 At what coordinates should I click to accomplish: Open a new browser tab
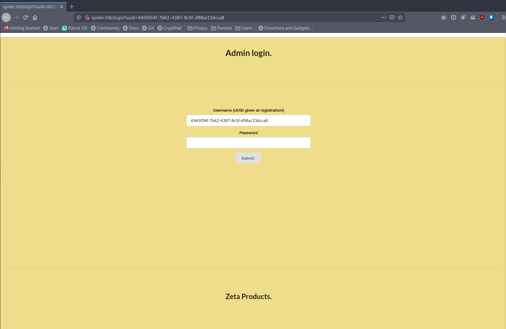pyautogui.click(x=72, y=7)
